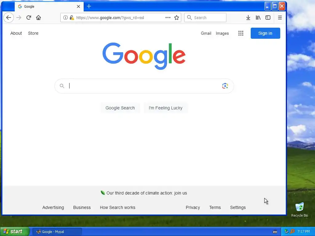Focus the Google search text box
This screenshot has height=236, width=315.
144,86
